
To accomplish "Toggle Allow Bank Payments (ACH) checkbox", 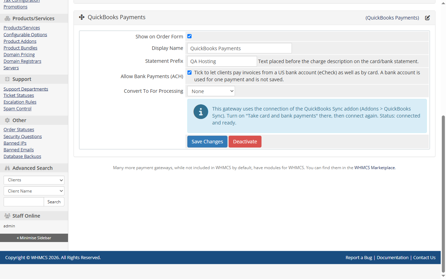I will pos(190,73).
